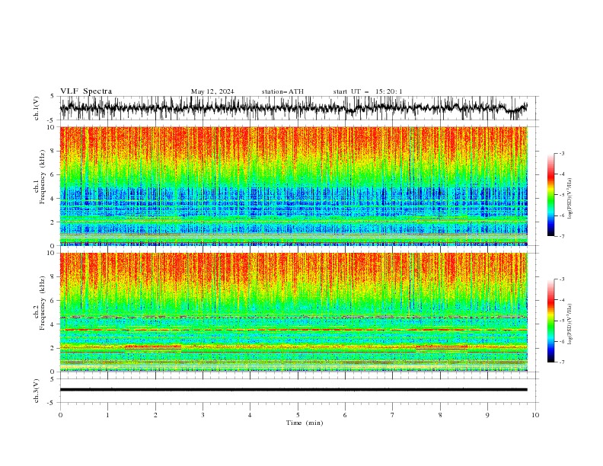Click the "VLF Spectra" plot title
This screenshot has height=466, width=603.
[x=86, y=91]
